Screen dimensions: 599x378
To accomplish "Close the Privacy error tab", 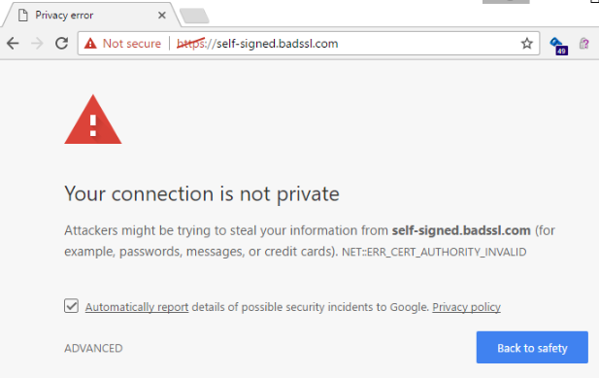I will click(162, 16).
